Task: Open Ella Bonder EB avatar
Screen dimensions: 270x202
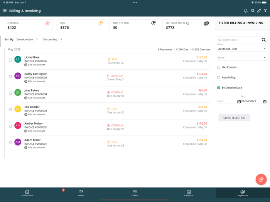Action: pos(18,109)
